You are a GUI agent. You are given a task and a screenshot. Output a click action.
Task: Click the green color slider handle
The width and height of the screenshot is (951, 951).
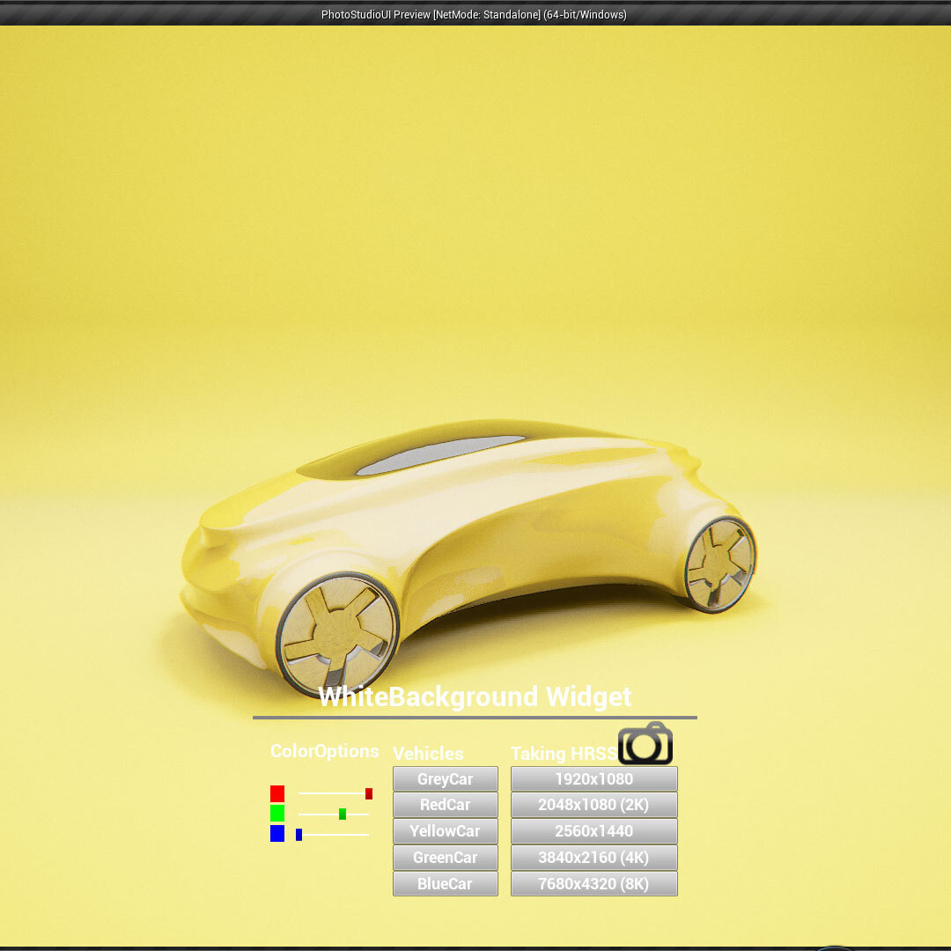[342, 814]
